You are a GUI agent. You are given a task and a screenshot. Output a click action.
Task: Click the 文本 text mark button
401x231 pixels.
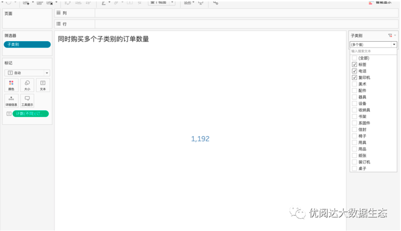click(43, 85)
